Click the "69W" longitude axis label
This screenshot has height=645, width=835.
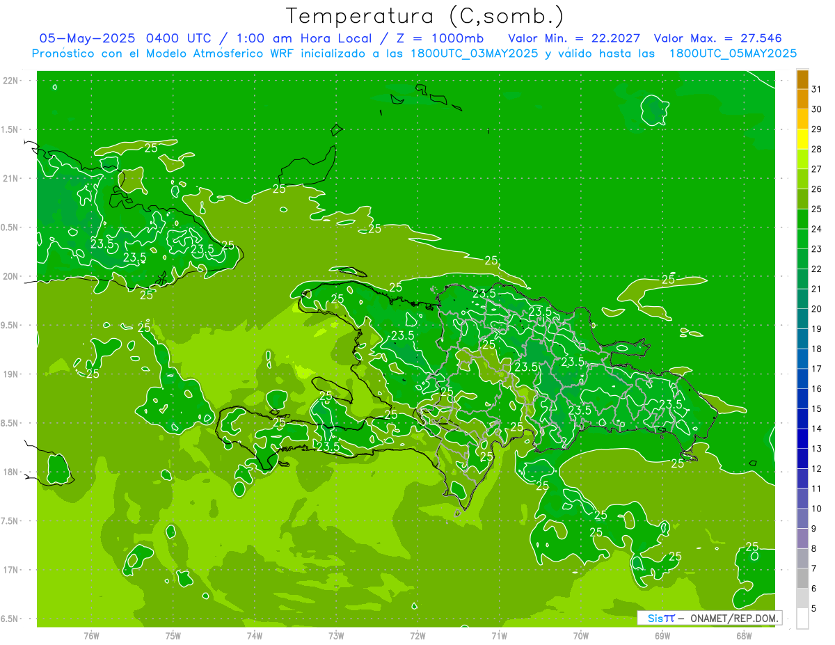[662, 636]
